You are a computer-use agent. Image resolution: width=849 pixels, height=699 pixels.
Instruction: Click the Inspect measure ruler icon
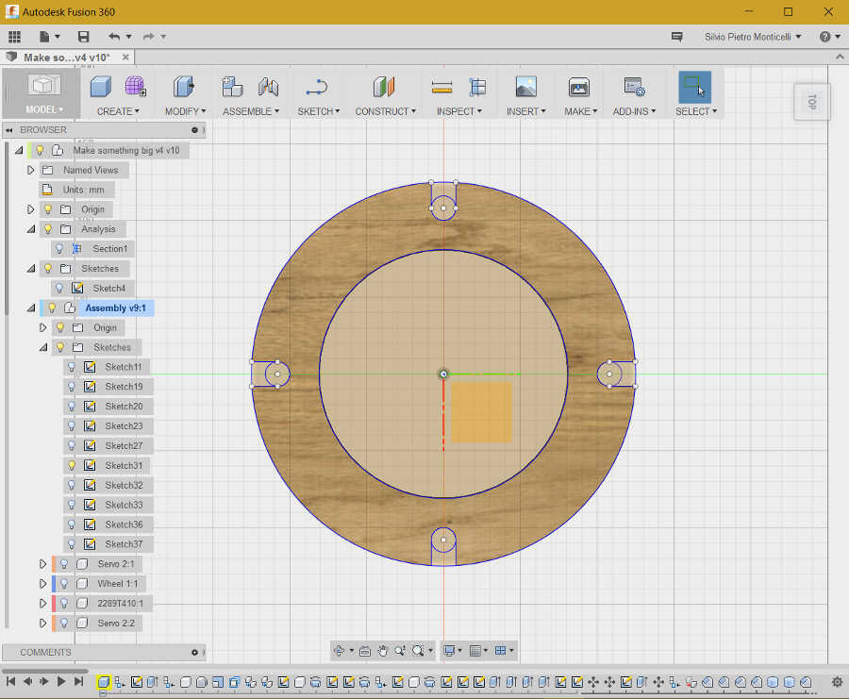[x=441, y=87]
